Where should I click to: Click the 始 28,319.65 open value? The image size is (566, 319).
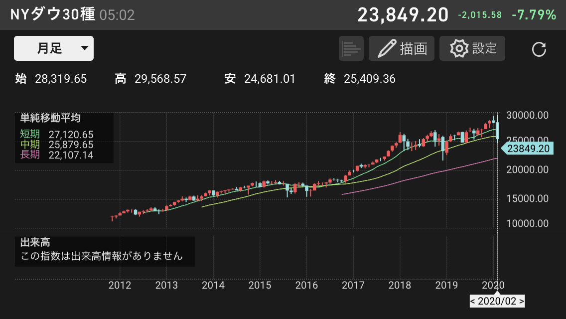pyautogui.click(x=51, y=79)
